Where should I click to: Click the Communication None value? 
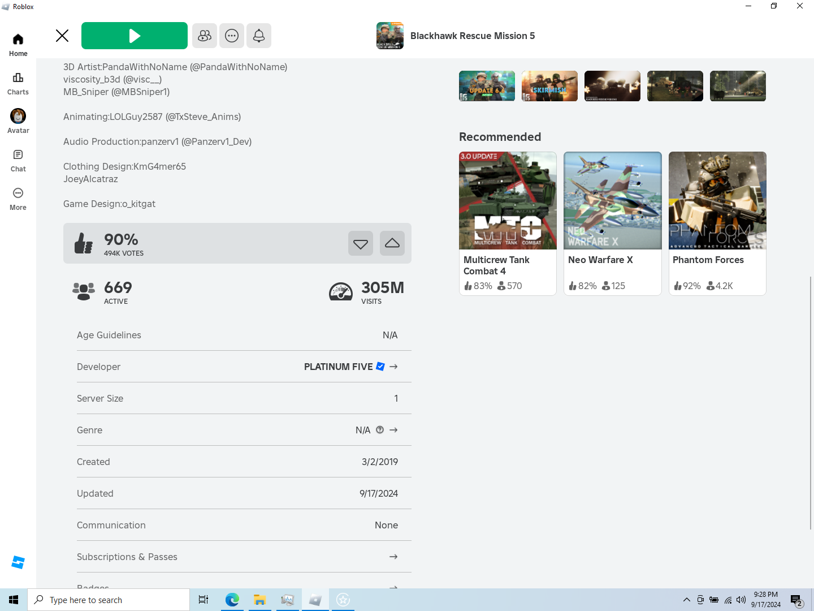coord(386,525)
